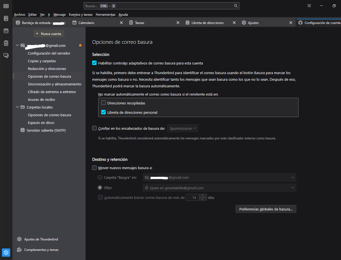Collapse Carpetas locales tree
This screenshot has width=341, height=260.
coord(18,107)
